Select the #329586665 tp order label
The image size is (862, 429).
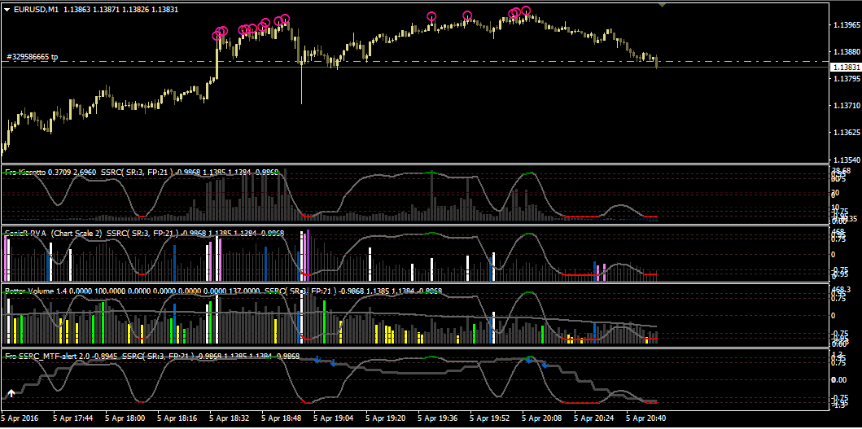coord(32,57)
